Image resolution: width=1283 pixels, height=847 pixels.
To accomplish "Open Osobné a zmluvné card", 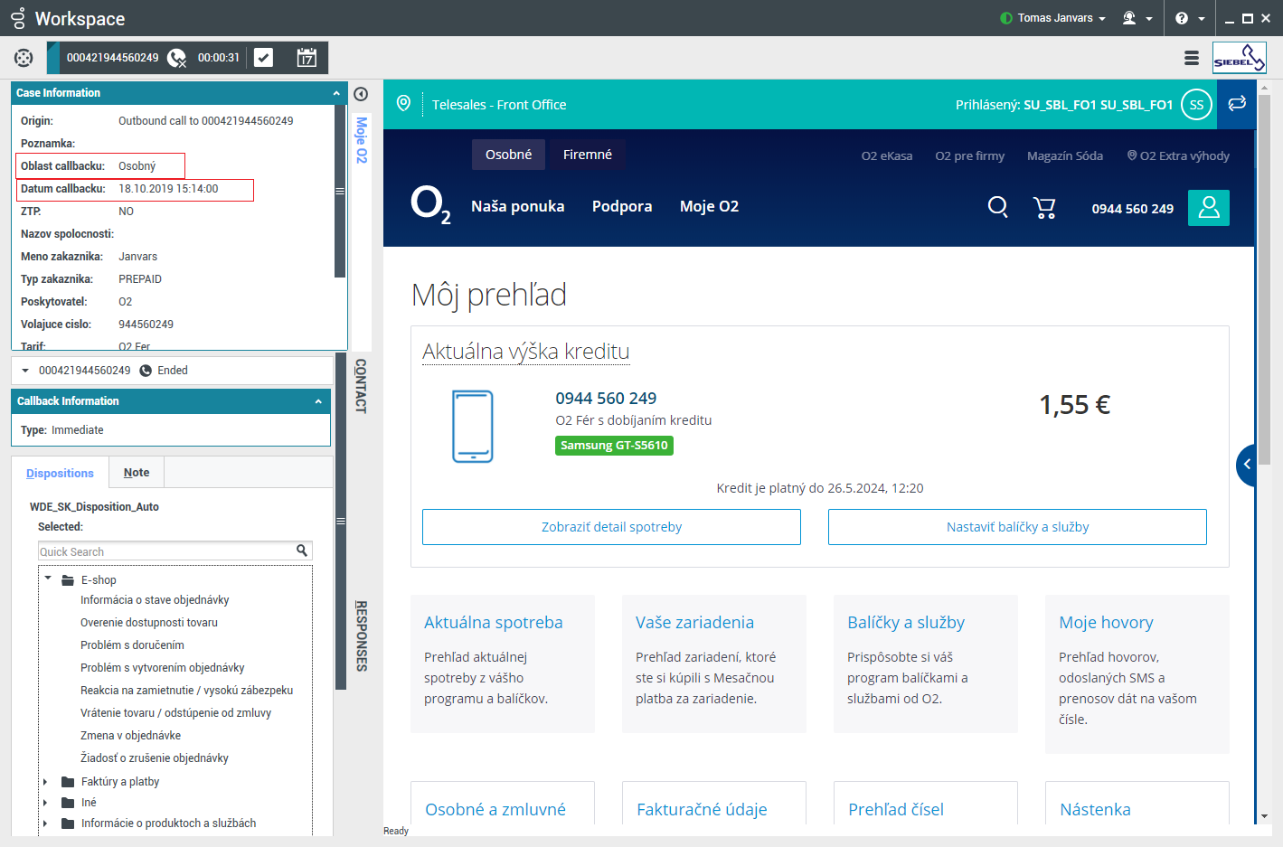I will point(503,803).
